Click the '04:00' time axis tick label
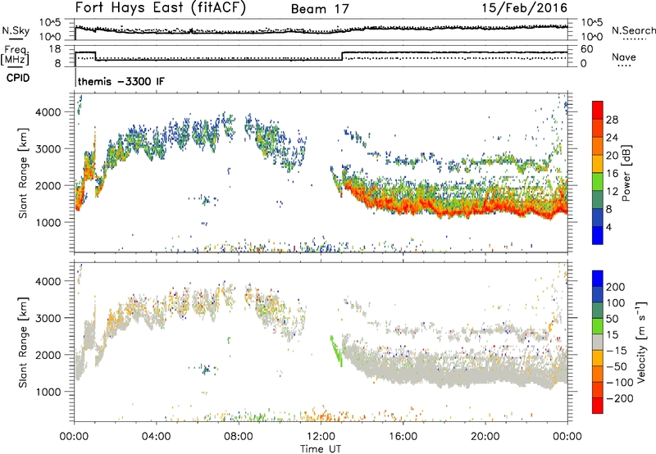The width and height of the screenshot is (656, 454). (x=157, y=437)
